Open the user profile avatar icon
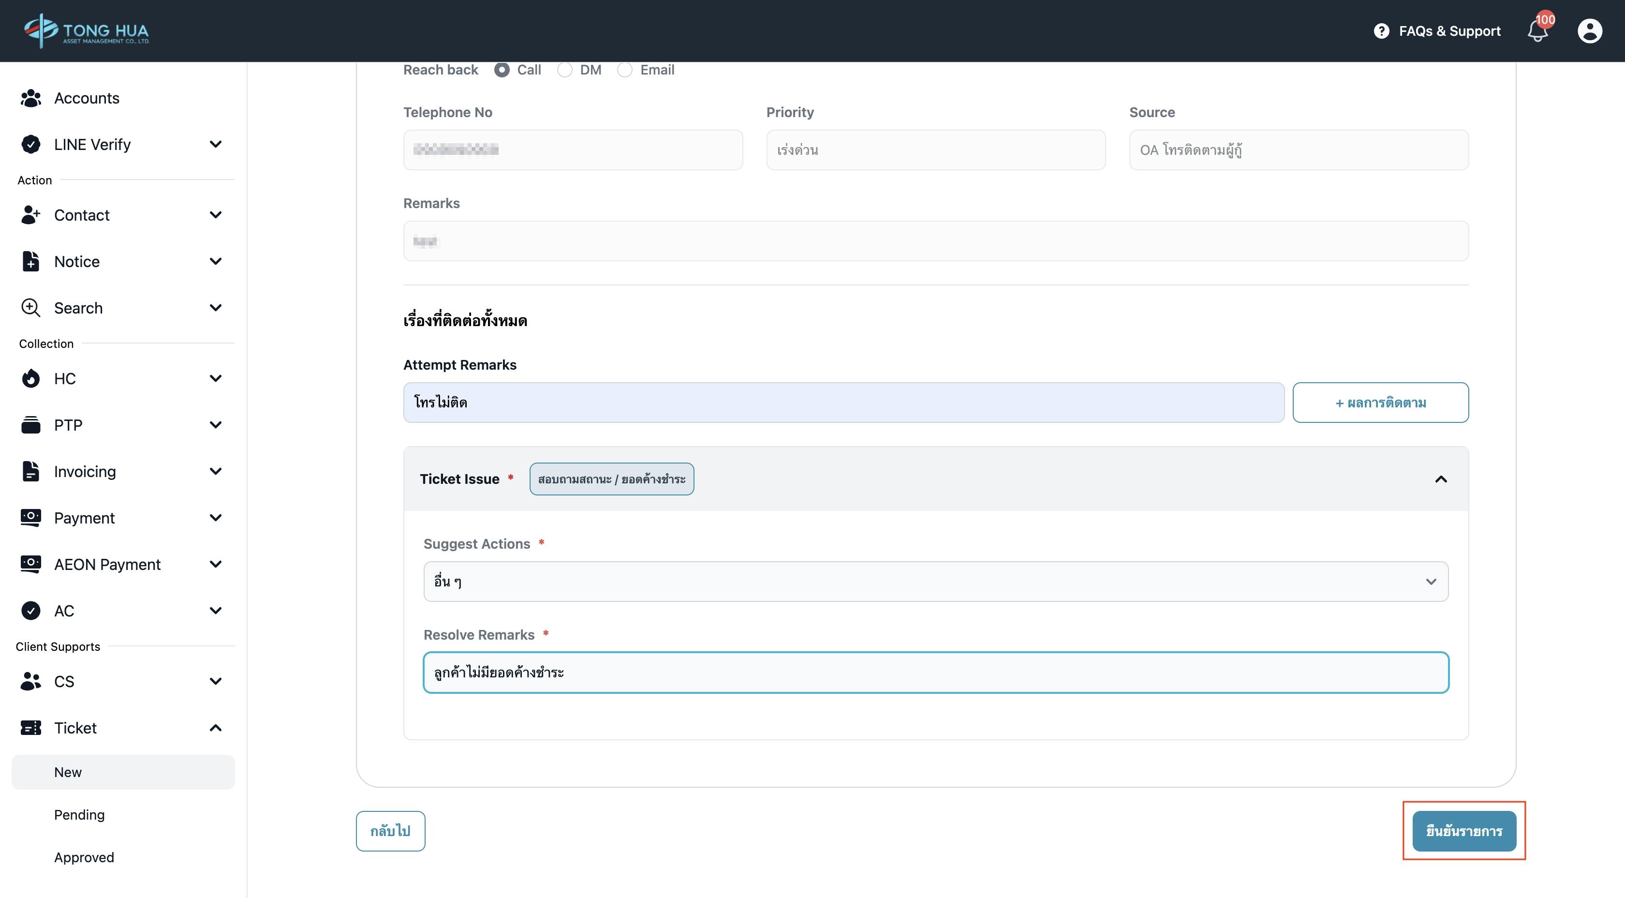 [1589, 31]
